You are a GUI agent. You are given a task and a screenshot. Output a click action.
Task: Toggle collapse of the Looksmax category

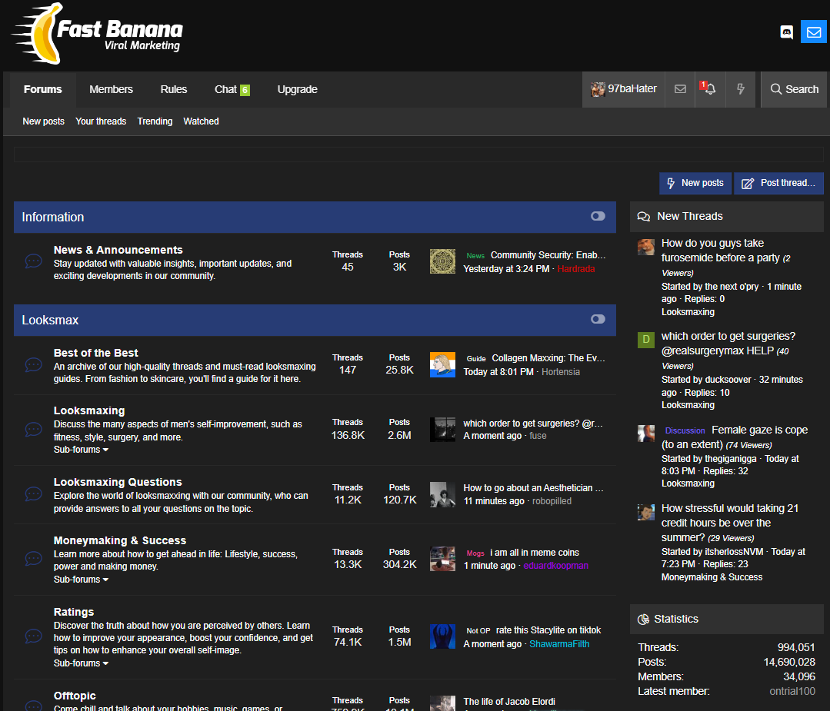click(x=598, y=319)
